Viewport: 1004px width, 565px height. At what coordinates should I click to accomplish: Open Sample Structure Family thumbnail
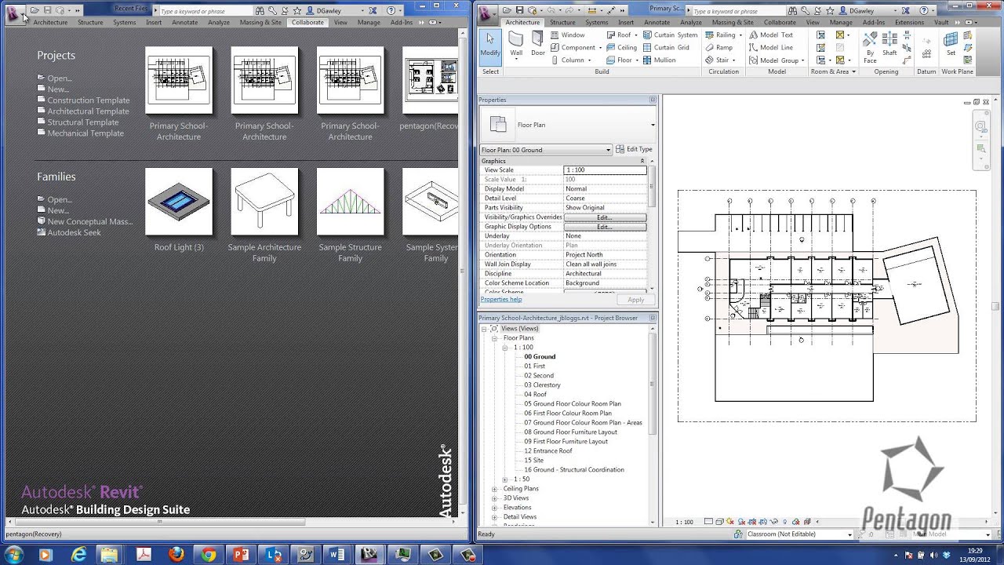350,202
